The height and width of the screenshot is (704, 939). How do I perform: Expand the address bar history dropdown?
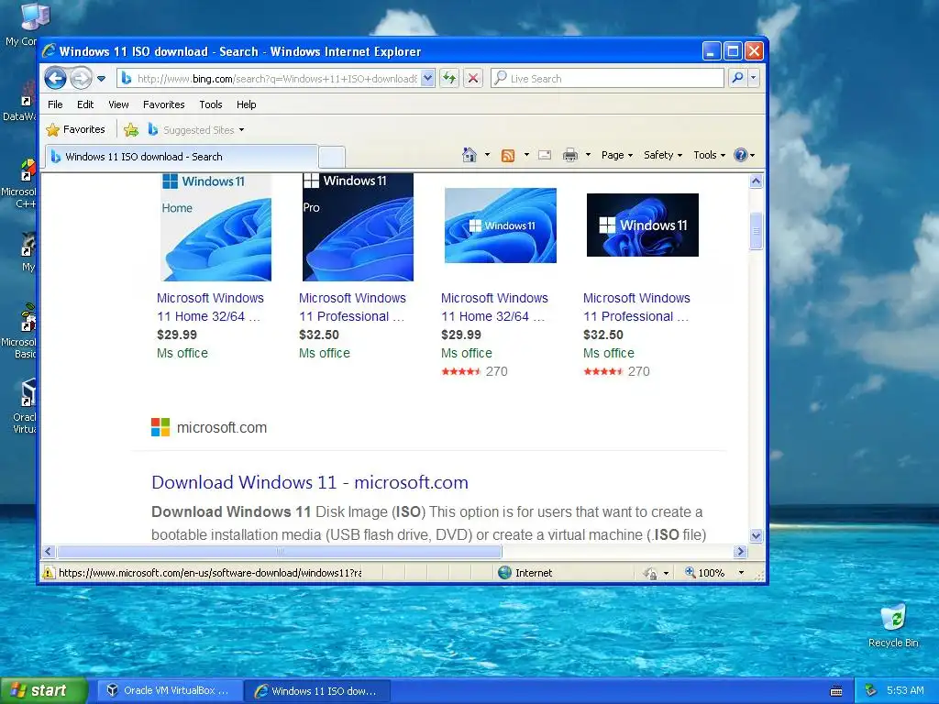(427, 79)
